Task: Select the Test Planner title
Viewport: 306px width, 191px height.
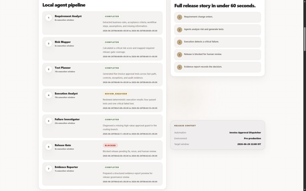Action: click(63, 67)
